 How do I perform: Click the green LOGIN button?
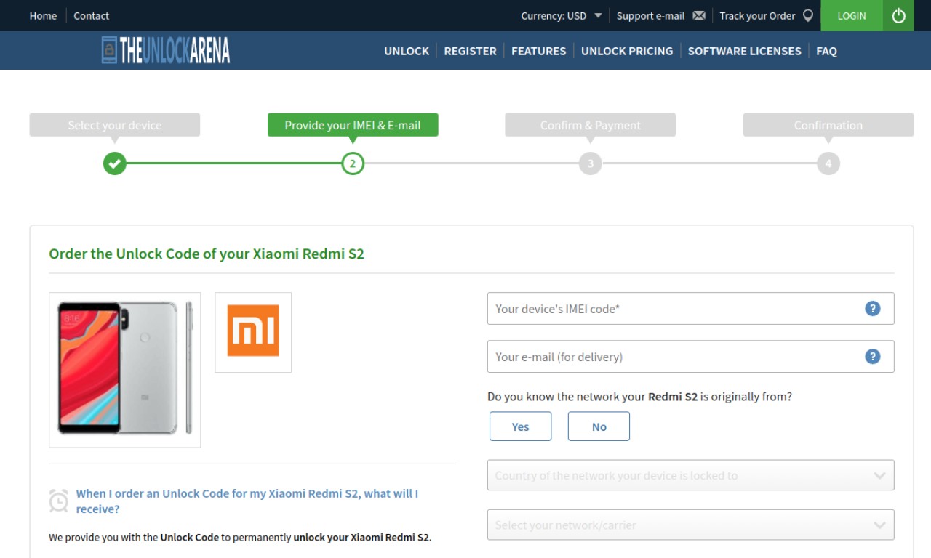[x=852, y=15]
